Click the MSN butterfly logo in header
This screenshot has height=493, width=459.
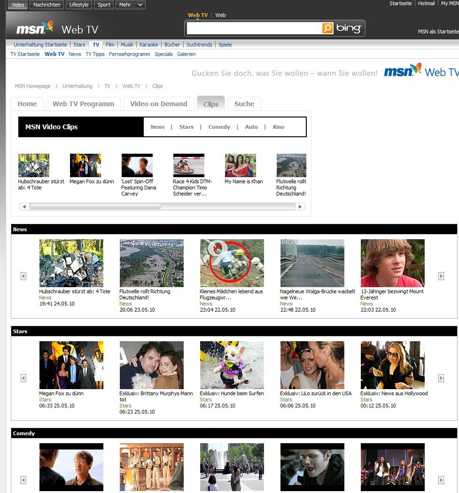point(35,28)
